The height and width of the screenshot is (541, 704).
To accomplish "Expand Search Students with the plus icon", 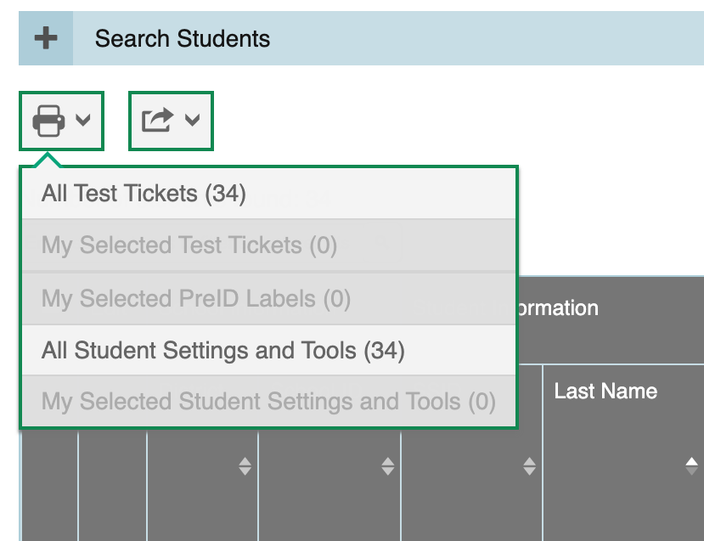I will click(x=46, y=38).
